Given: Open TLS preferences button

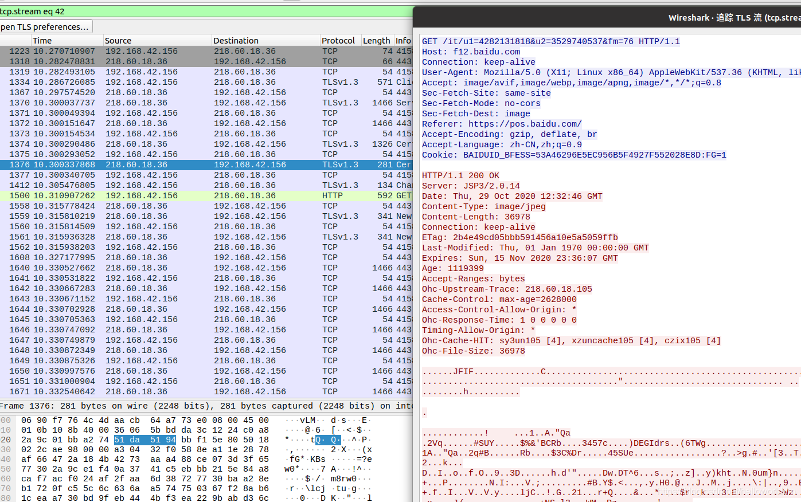Looking at the screenshot, I should [46, 27].
